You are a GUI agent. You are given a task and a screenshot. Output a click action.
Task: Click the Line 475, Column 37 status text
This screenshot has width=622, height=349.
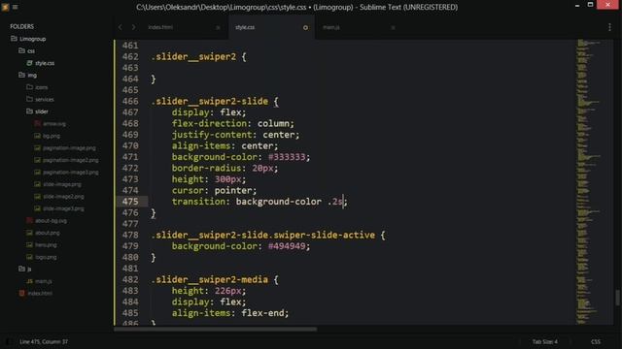(44, 341)
